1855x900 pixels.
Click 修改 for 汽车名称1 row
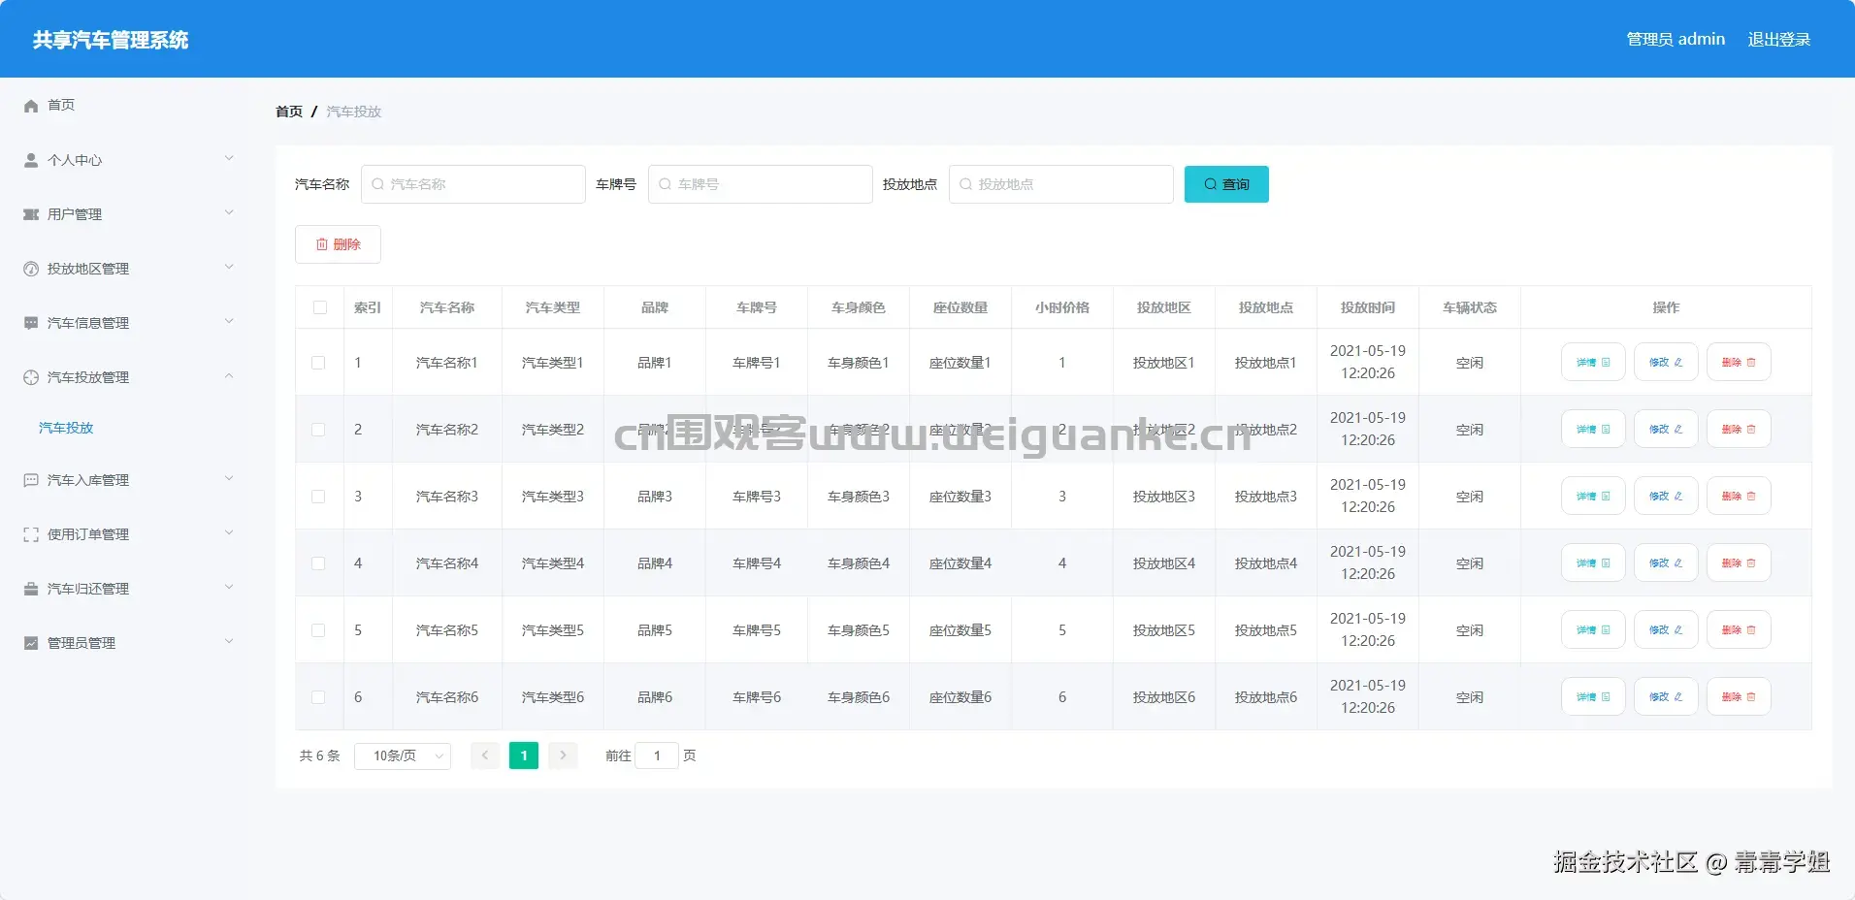pyautogui.click(x=1666, y=362)
